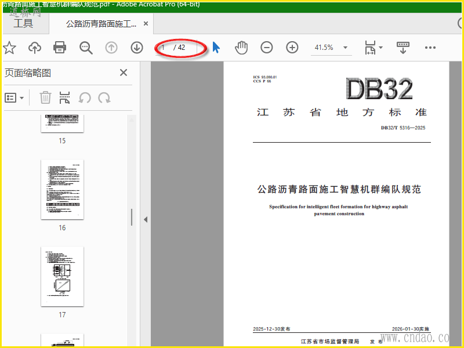
Task: Select page 16 thumbnail
Action: tap(62, 190)
